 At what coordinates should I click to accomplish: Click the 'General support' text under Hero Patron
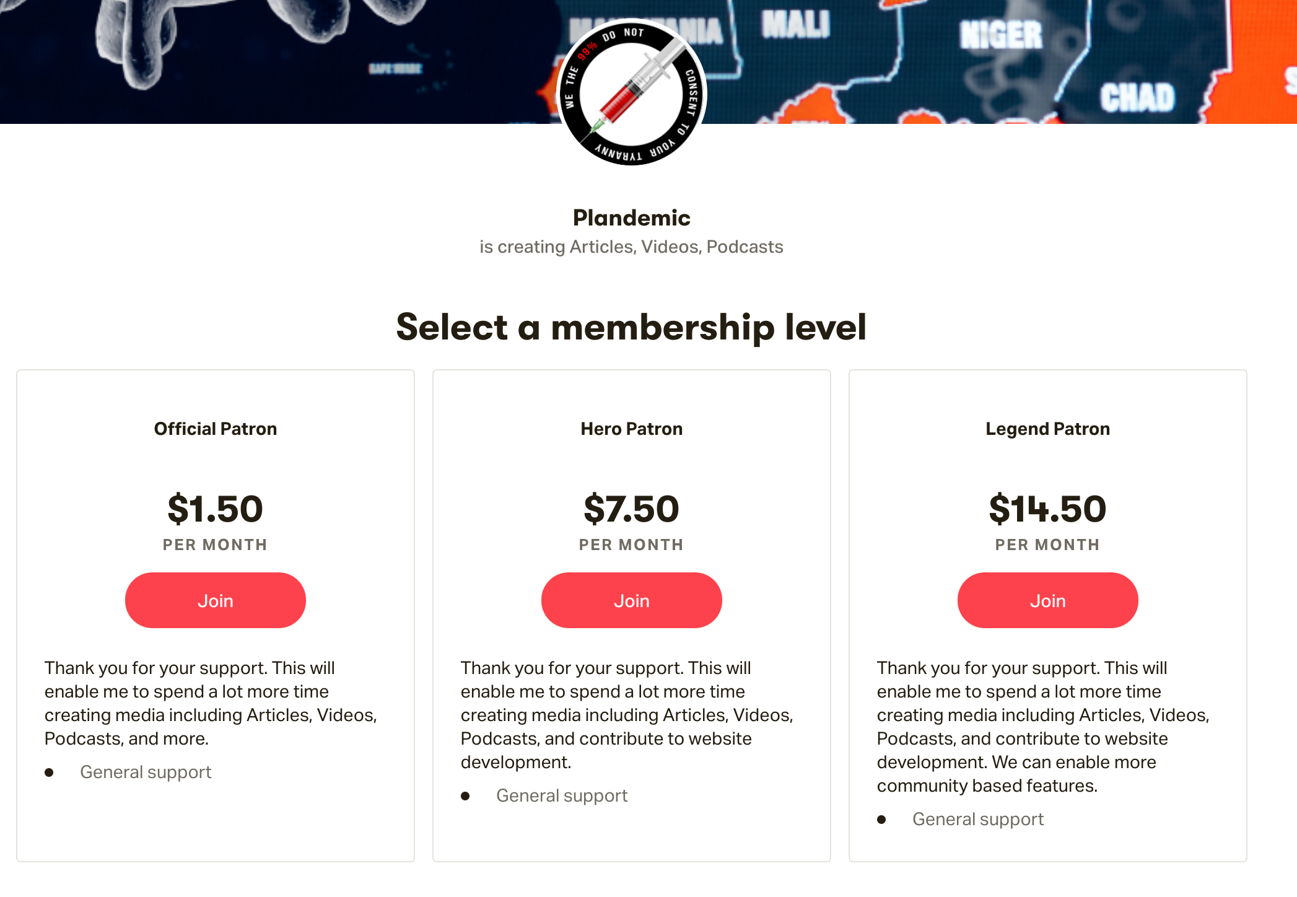(x=562, y=795)
